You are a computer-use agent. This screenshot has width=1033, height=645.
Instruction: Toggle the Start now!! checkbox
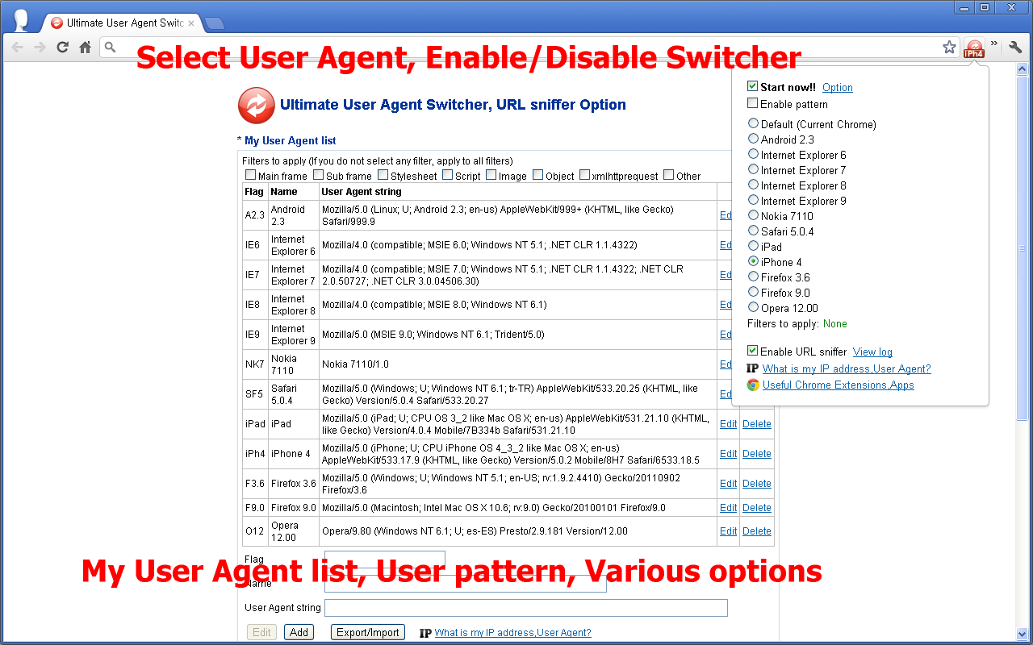click(x=753, y=86)
